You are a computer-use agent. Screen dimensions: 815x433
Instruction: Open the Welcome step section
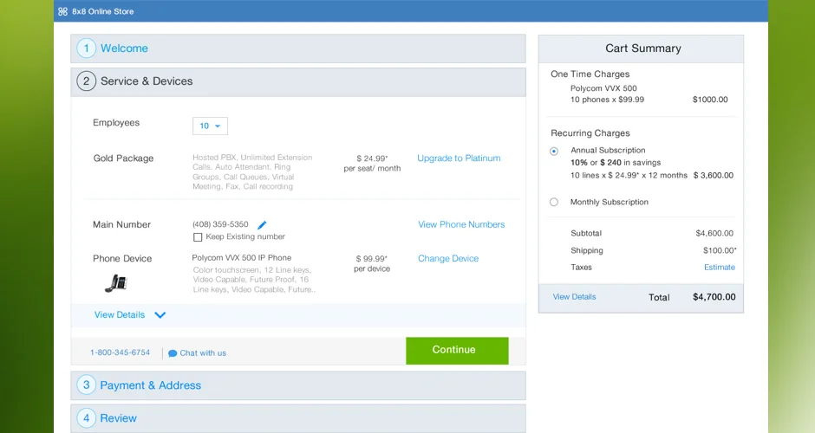pyautogui.click(x=298, y=48)
